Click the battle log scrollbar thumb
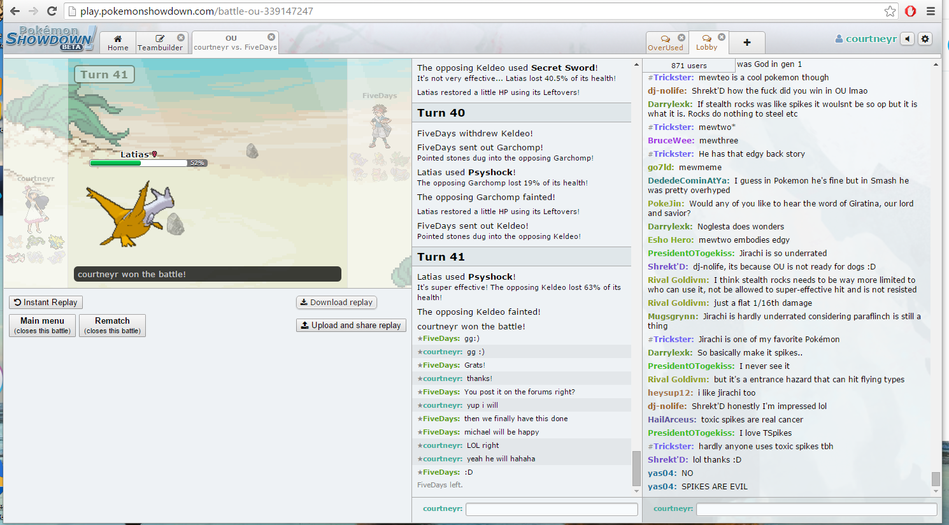 coord(636,468)
